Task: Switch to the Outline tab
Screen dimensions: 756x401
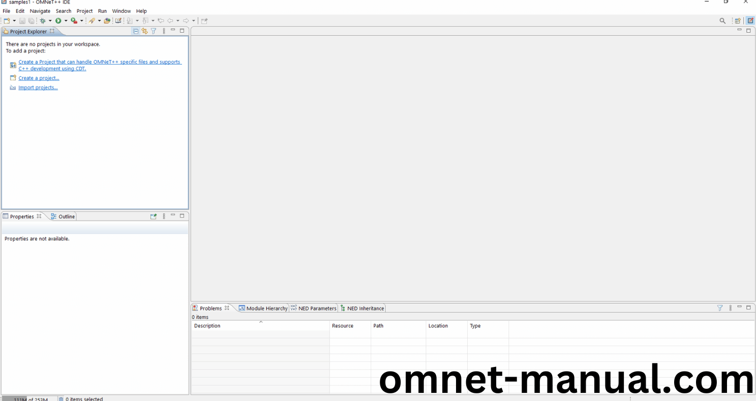Action: 63,216
